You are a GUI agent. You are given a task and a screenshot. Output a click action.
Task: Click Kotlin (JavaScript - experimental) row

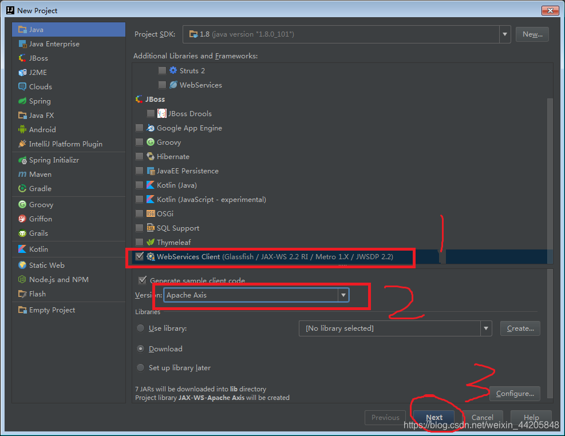click(339, 200)
